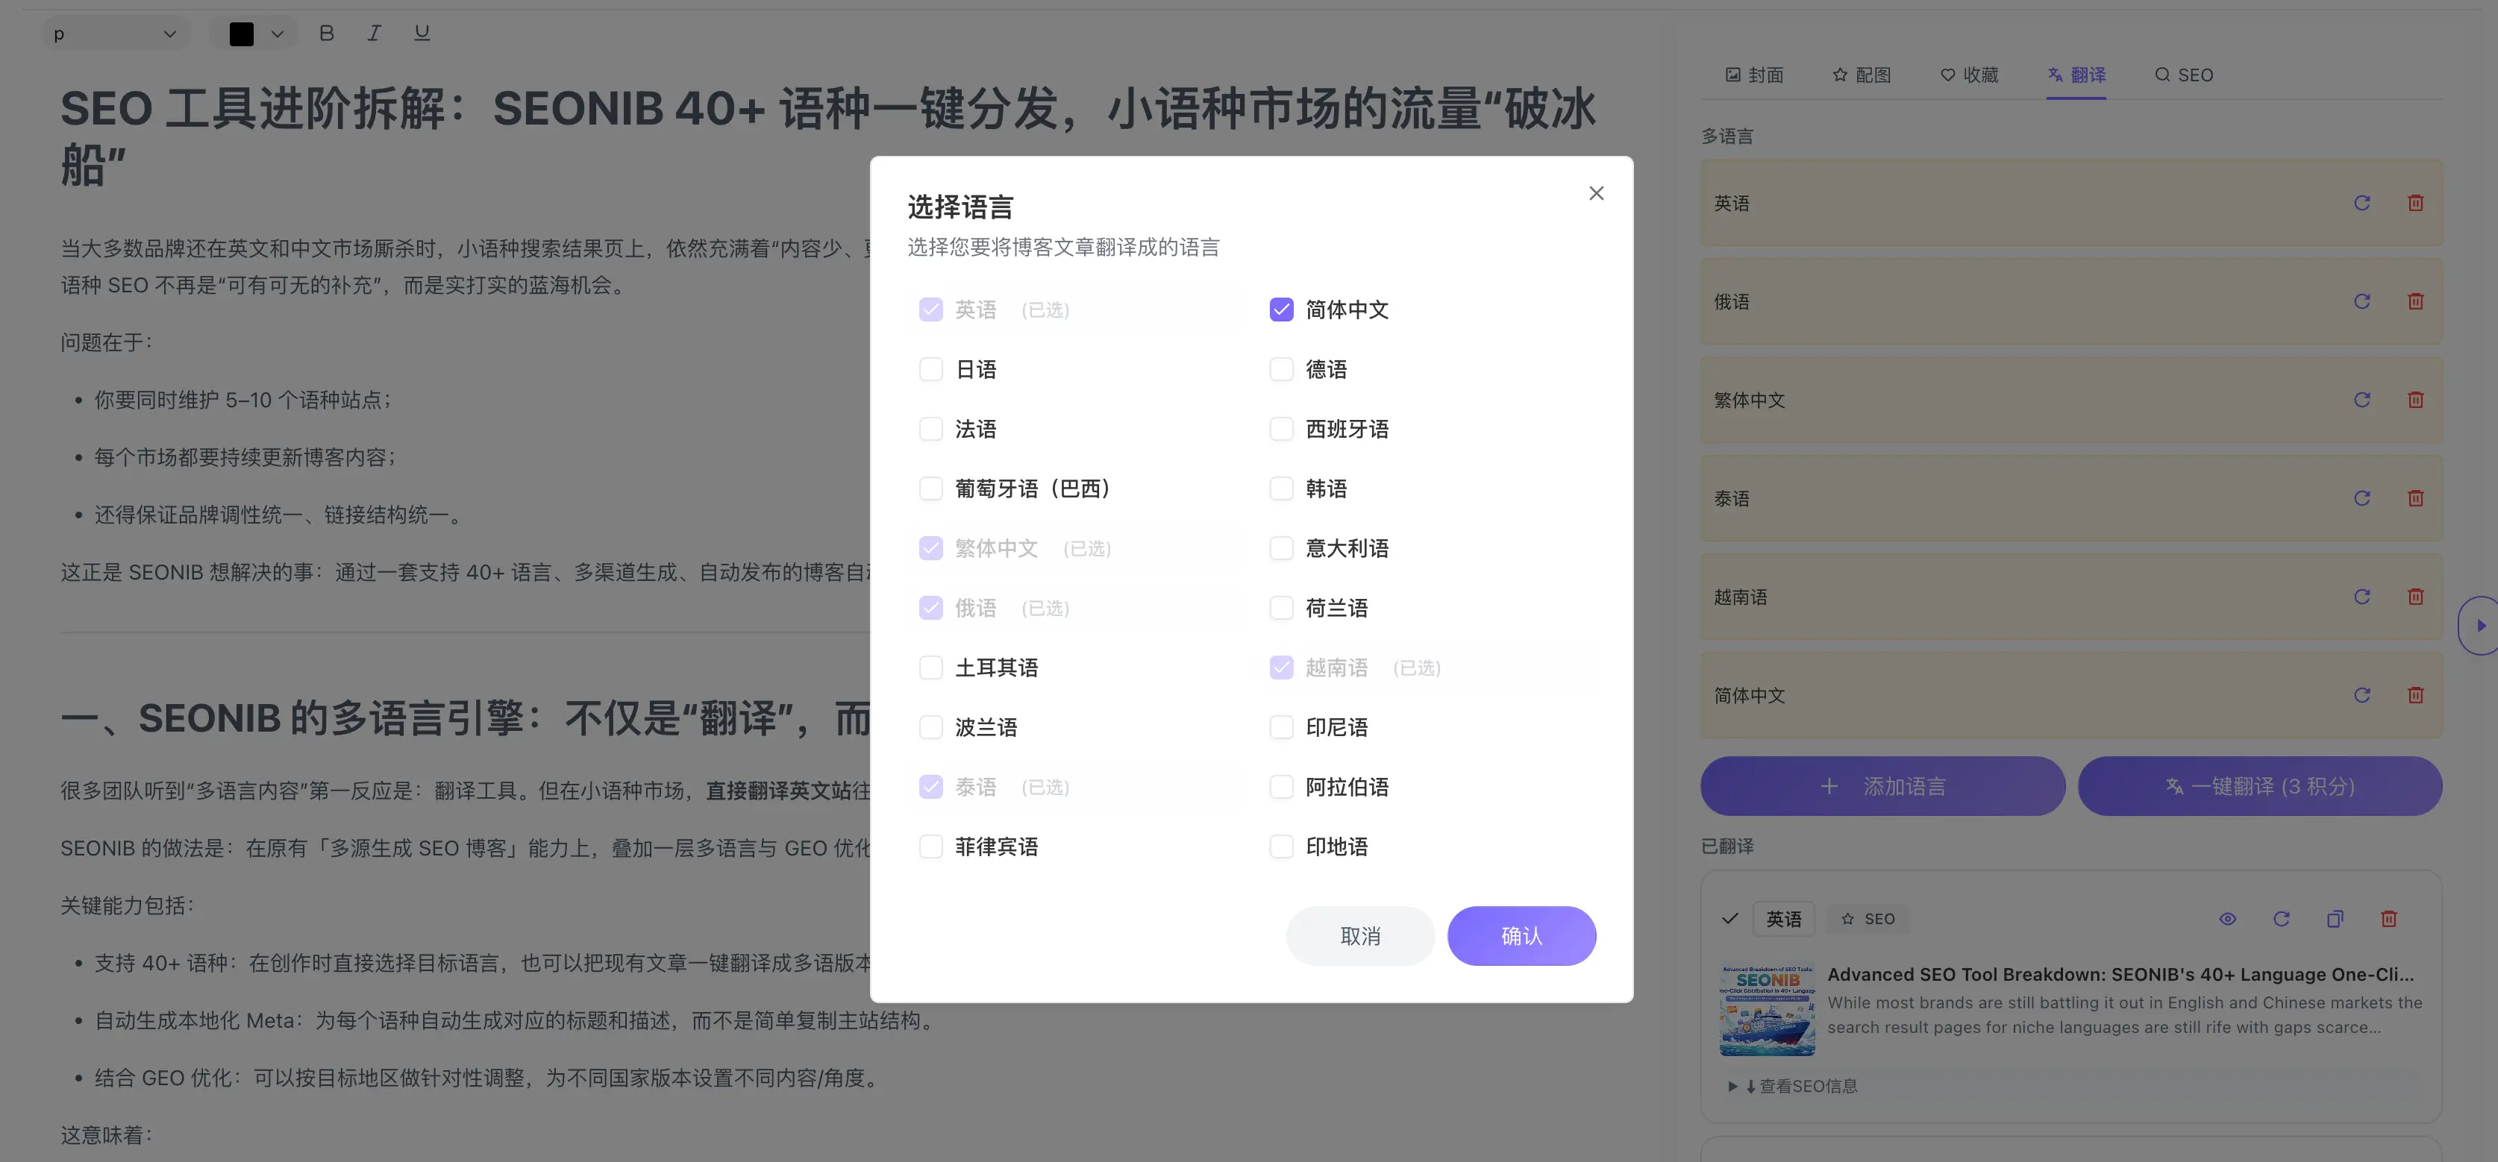Refresh the 繁体中文 language row
This screenshot has height=1162, width=2498.
pos(2361,401)
